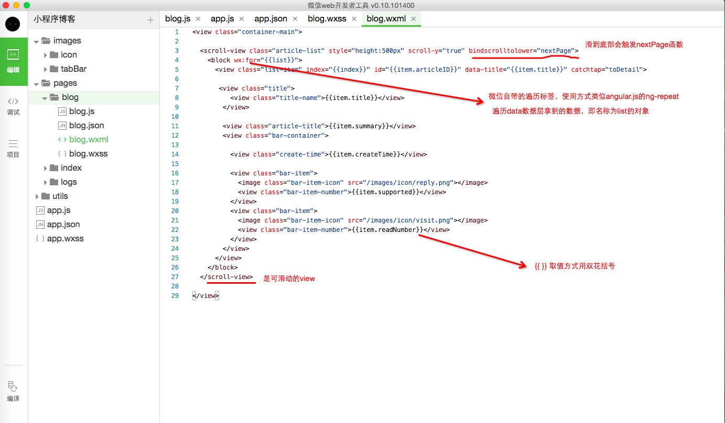Click the 编译 compile icon
Screen dimensions: 725x423
13,392
